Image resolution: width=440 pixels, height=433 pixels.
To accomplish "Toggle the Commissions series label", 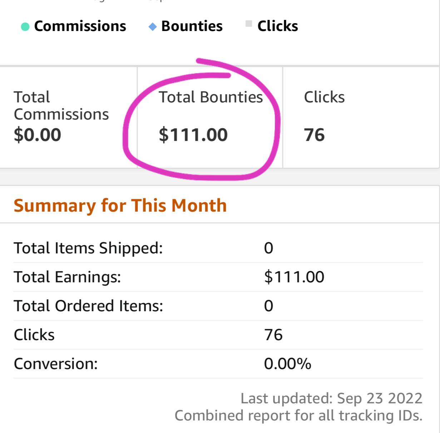I will point(80,26).
